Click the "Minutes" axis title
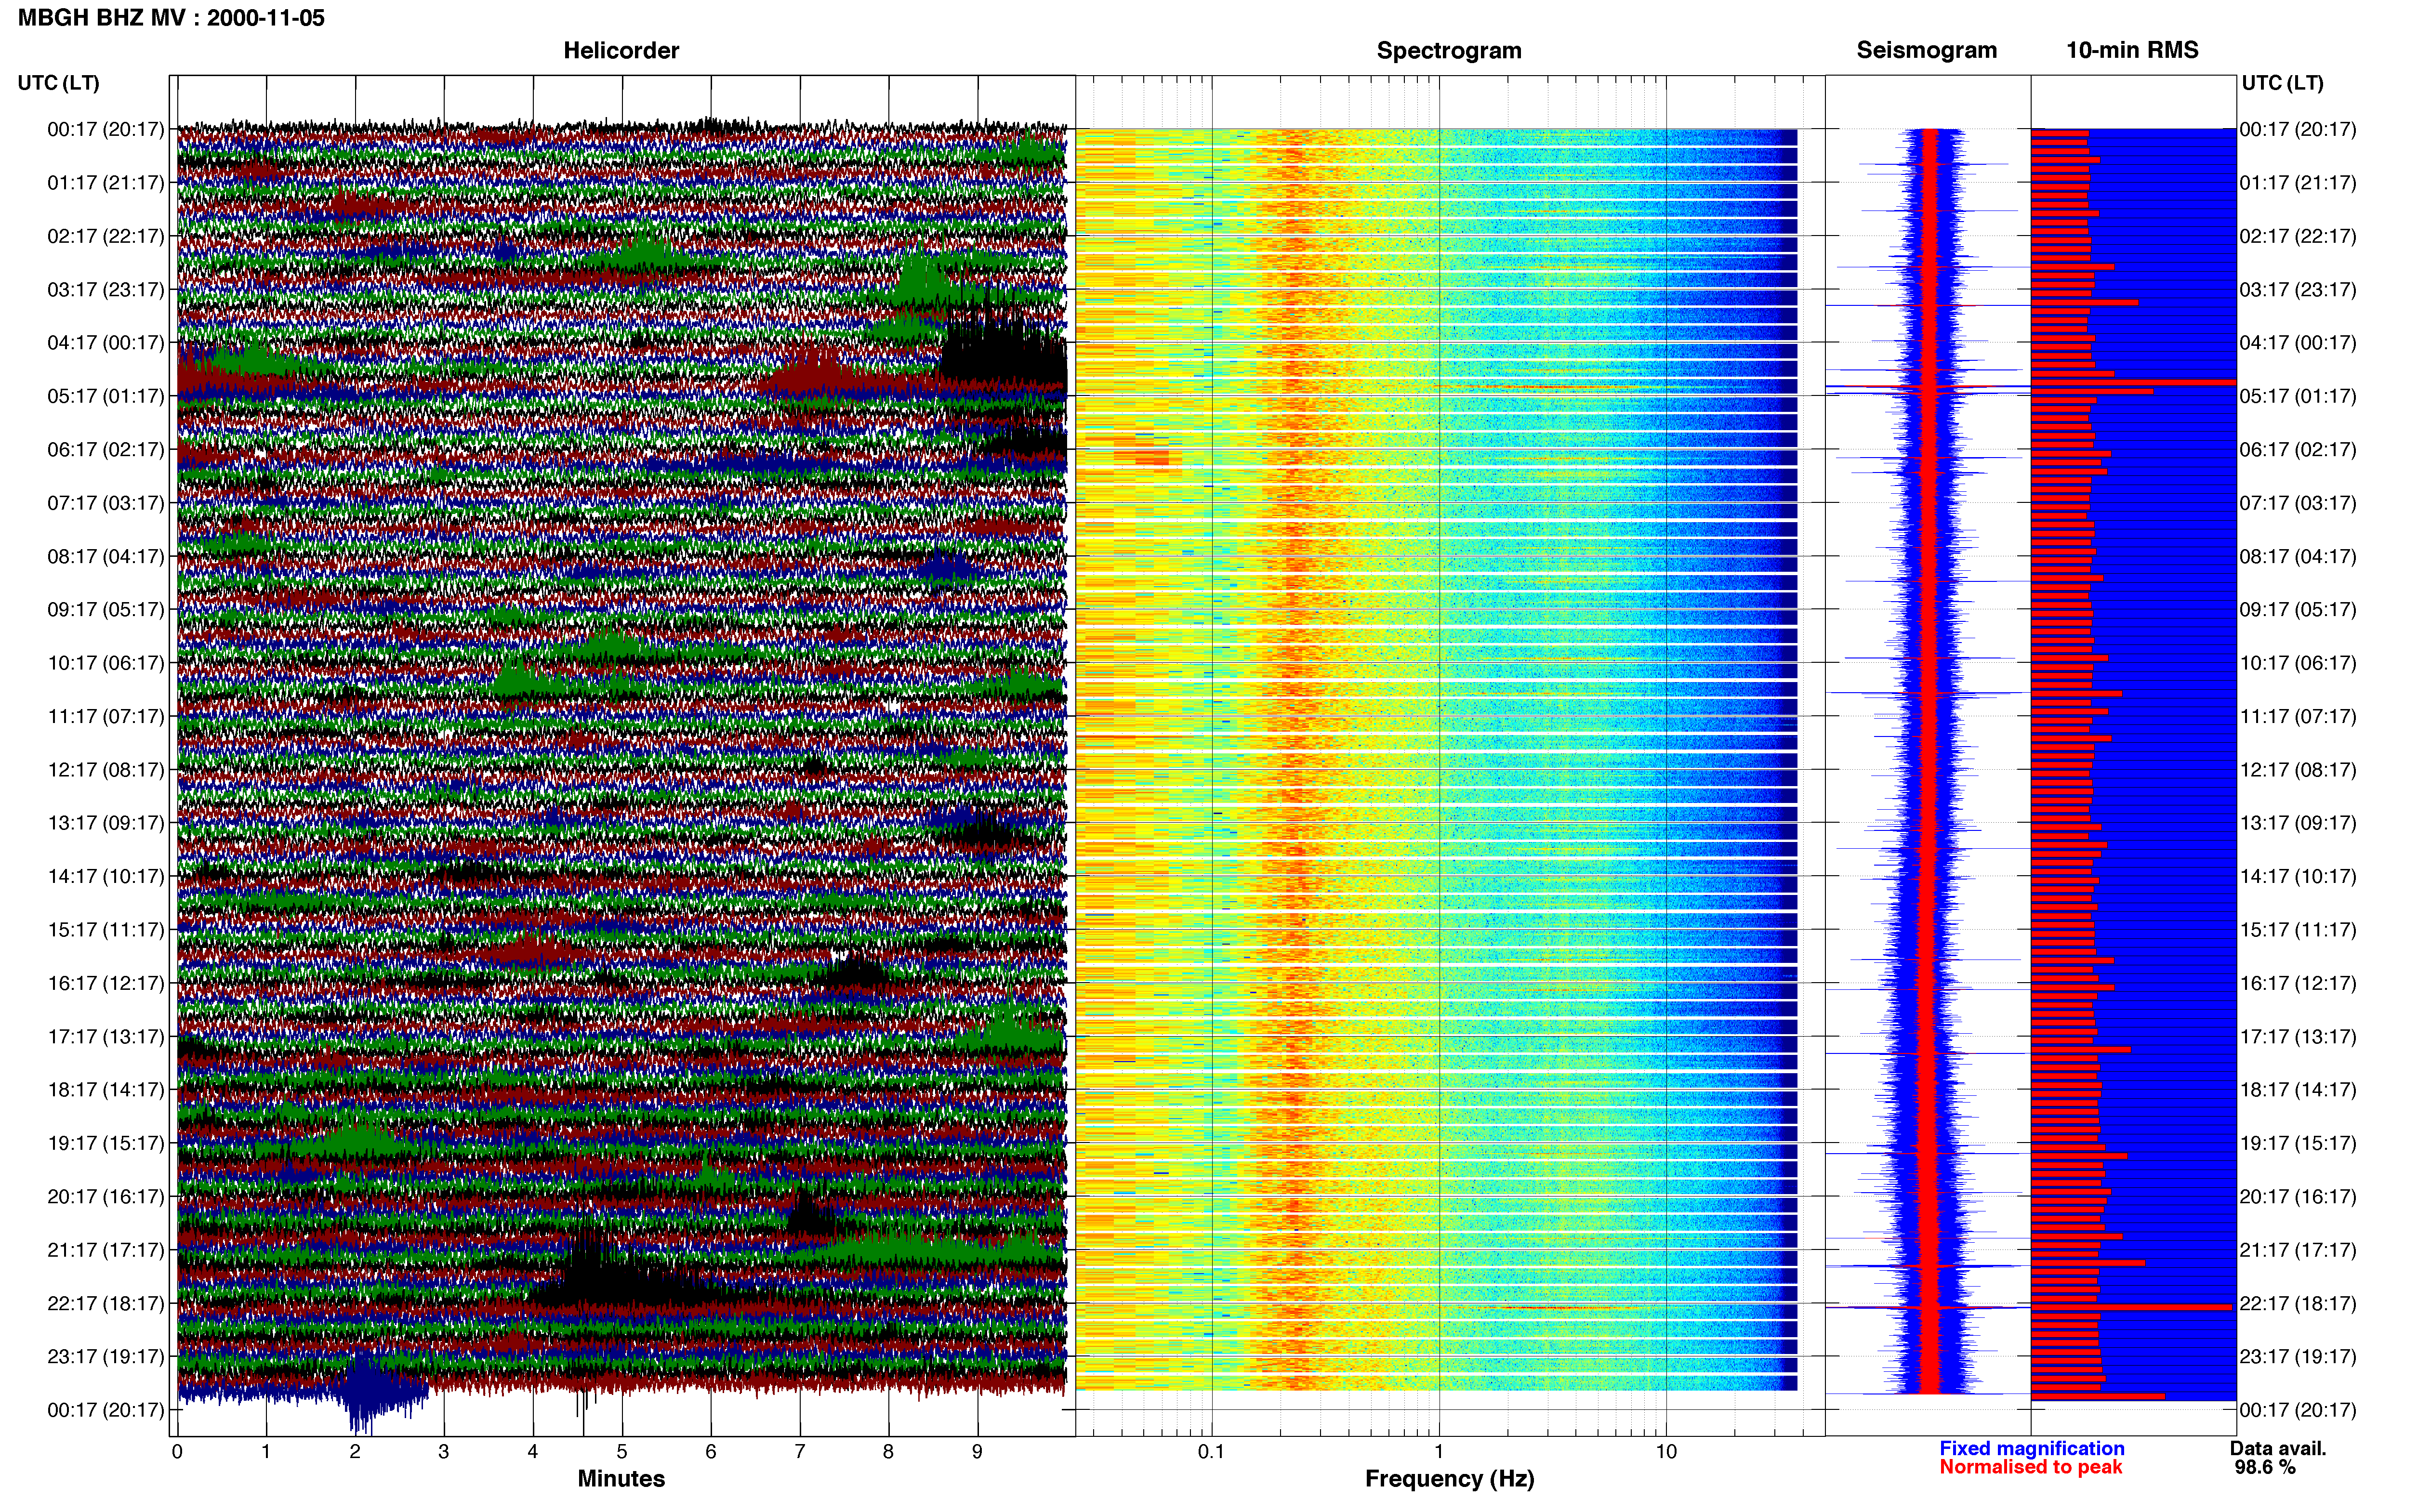This screenshot has width=2418, height=1512. pos(621,1479)
